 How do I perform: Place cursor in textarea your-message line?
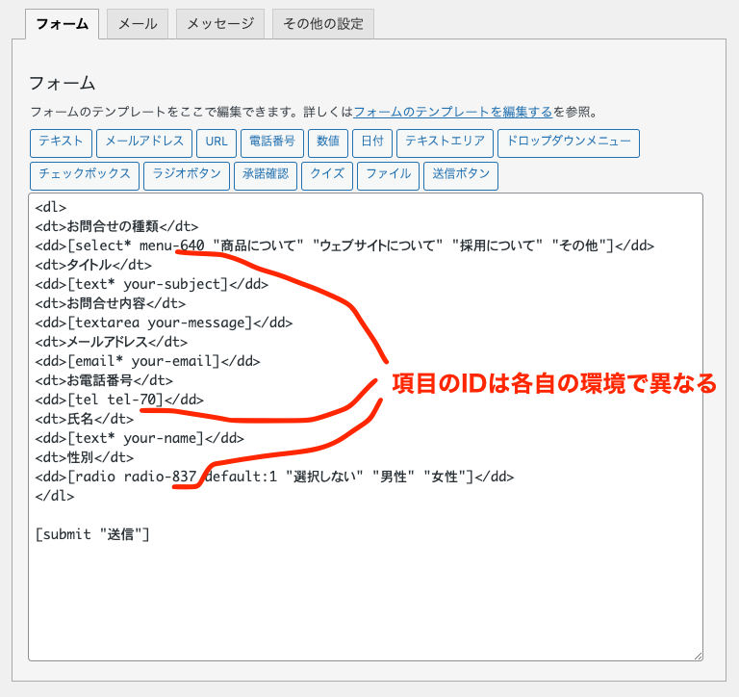click(164, 323)
